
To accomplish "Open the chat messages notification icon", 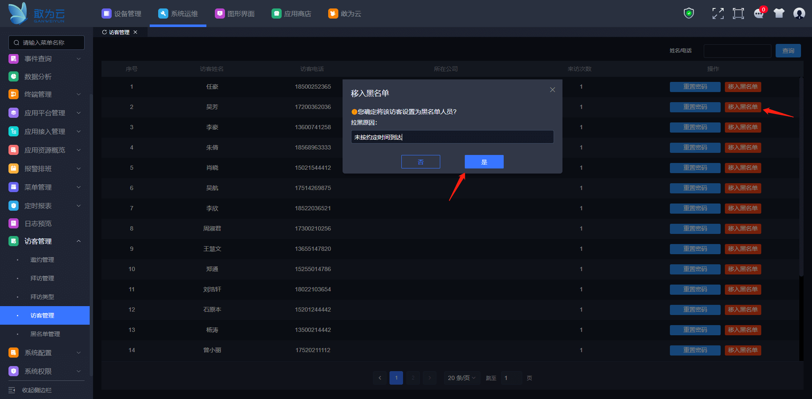I will (x=759, y=14).
